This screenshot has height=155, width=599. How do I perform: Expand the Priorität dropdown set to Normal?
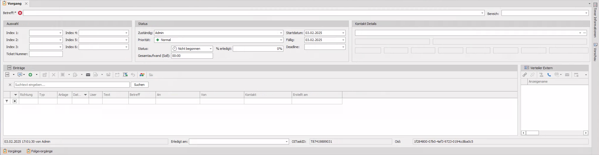coord(281,40)
